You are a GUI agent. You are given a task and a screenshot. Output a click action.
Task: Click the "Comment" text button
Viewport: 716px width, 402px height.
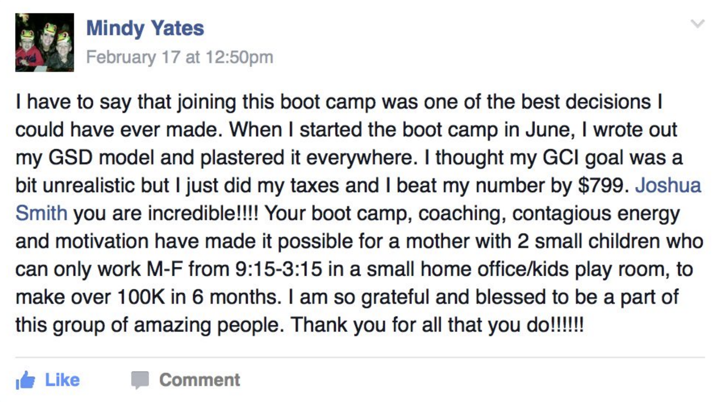(200, 380)
